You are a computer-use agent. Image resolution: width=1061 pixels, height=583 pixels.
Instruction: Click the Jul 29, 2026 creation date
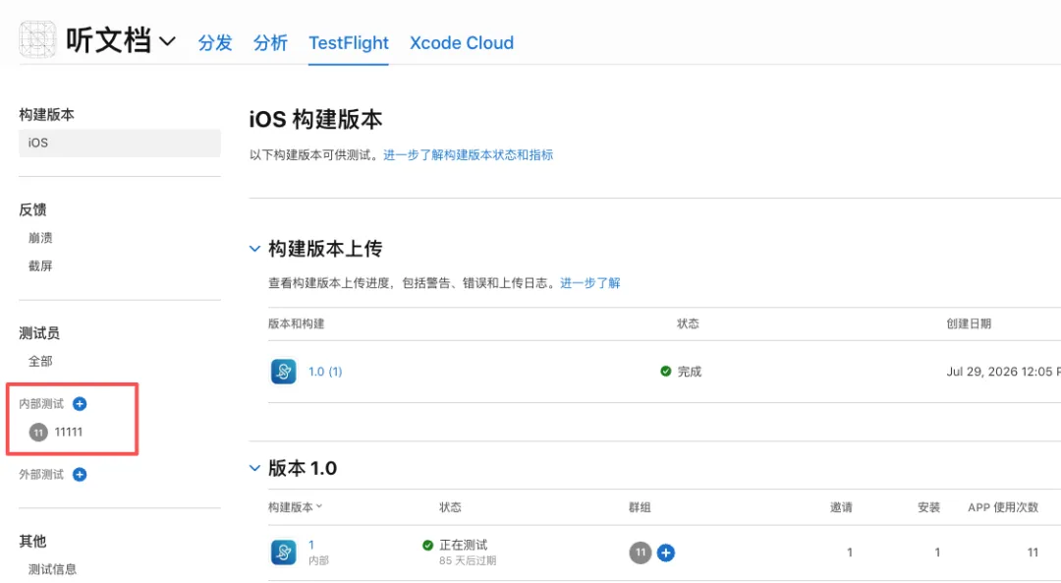[1003, 372]
